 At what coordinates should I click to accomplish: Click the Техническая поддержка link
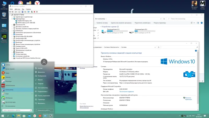click(126, 92)
